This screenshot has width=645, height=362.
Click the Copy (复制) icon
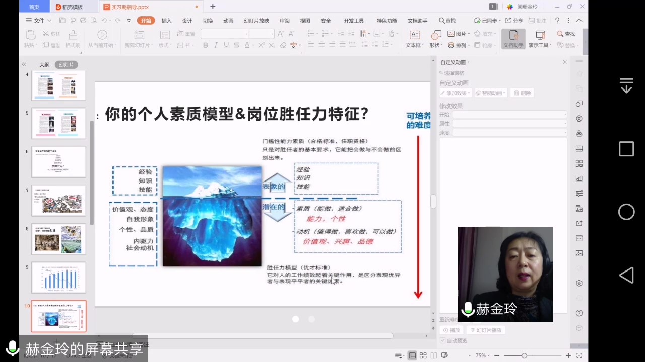[x=45, y=45]
